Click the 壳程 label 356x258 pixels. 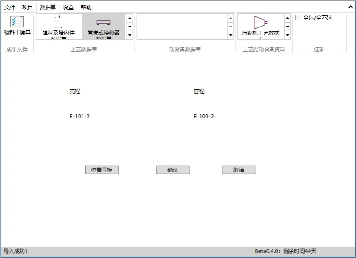75,91
